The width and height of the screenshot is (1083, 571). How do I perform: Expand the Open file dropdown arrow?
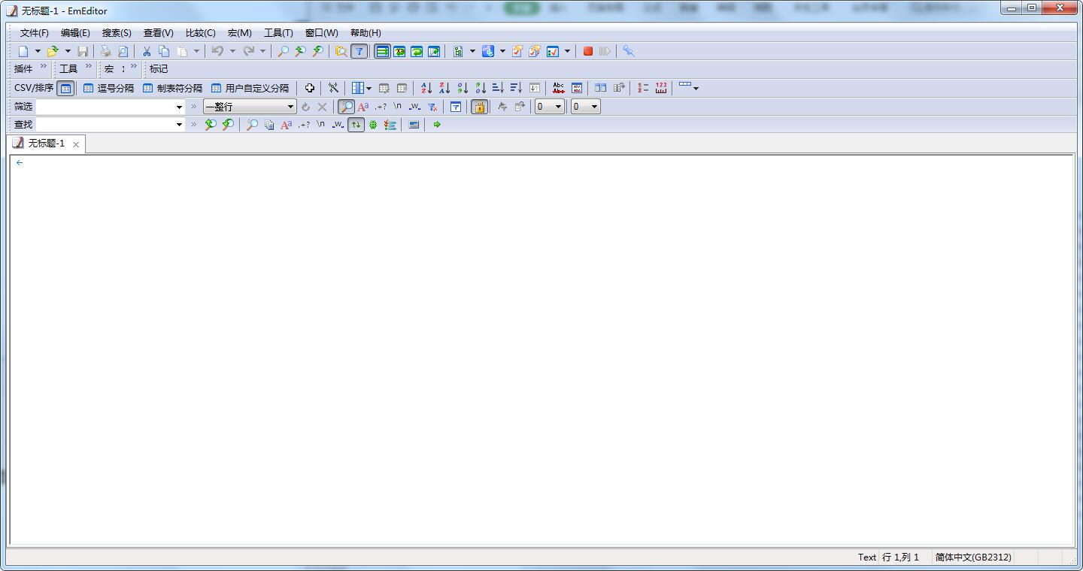68,51
